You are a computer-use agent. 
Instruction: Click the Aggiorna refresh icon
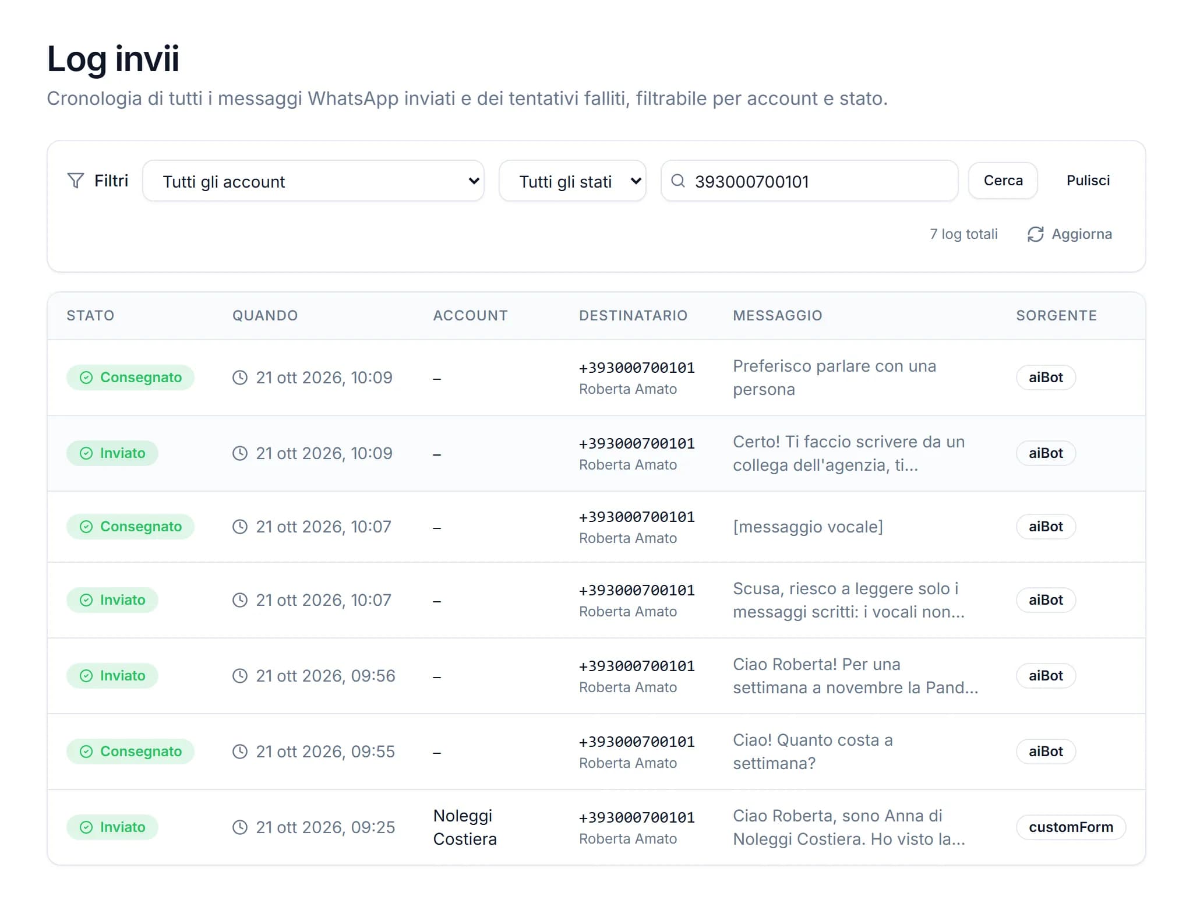pyautogui.click(x=1035, y=234)
